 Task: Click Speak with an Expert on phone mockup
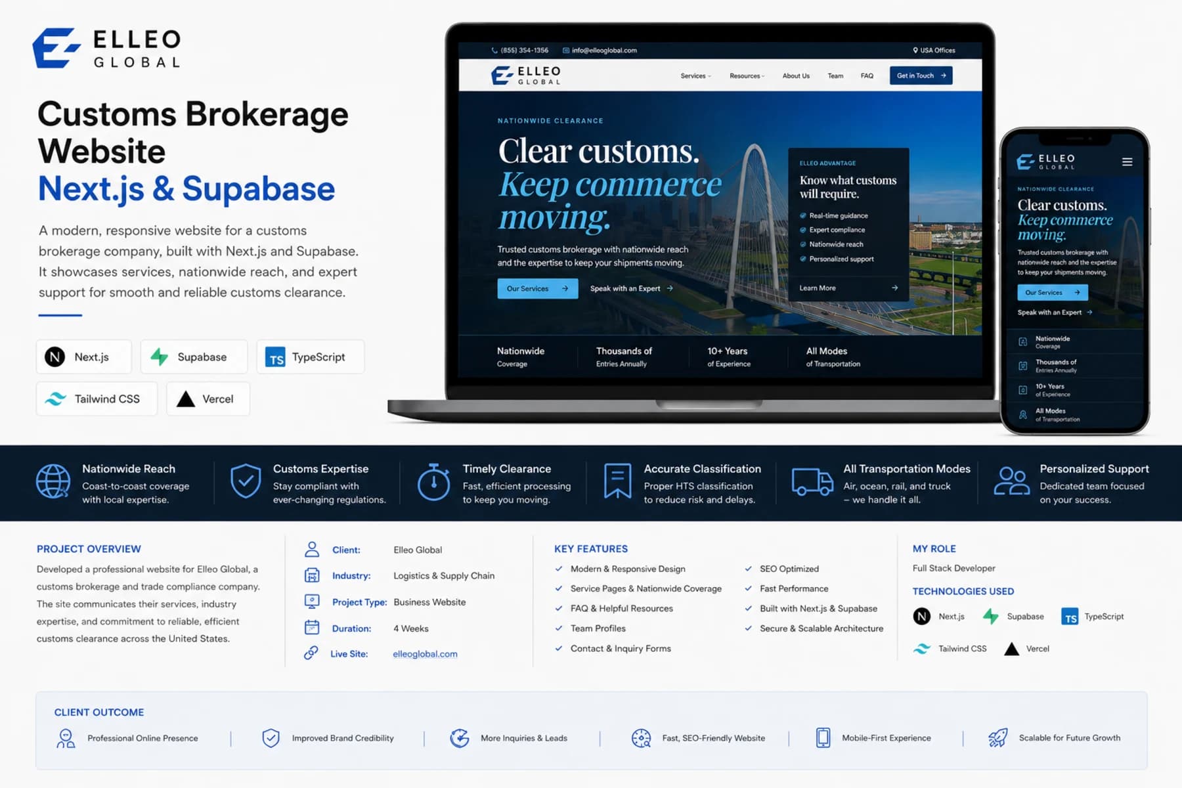1055,313
